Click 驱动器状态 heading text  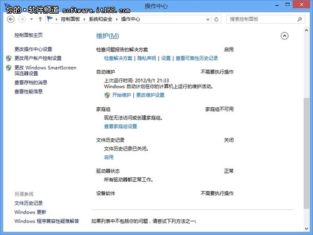[108, 171]
